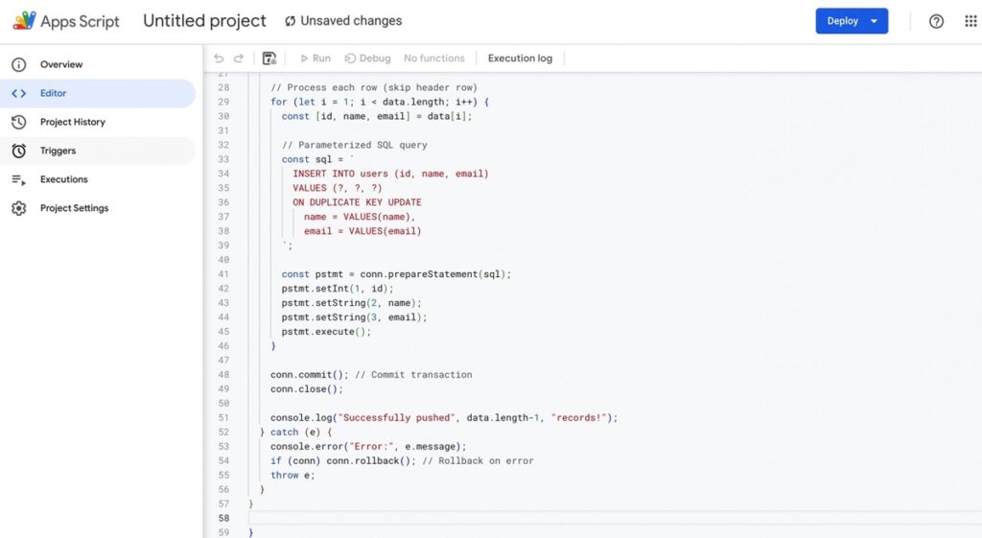
Task: Rename the Untitled project title
Action: coord(204,21)
